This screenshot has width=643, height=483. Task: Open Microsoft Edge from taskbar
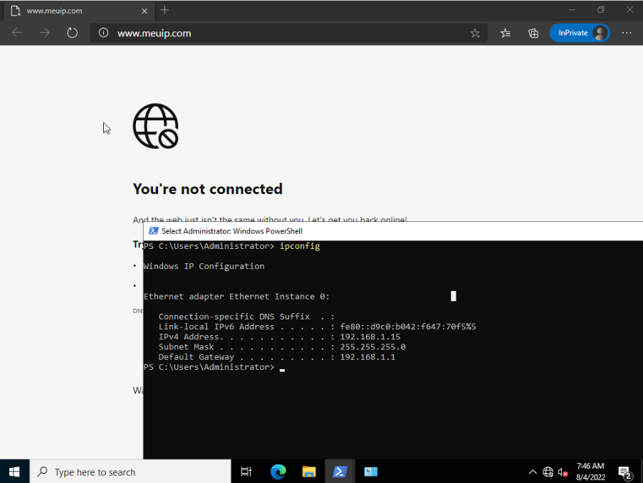click(278, 472)
